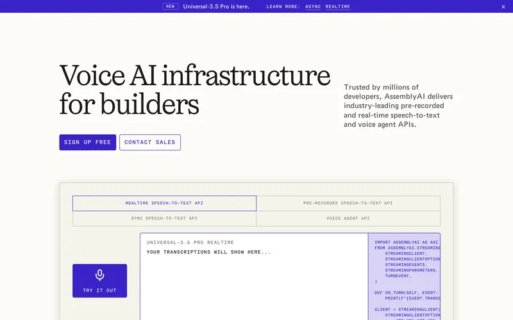Click the Sign Up Free button
The height and width of the screenshot is (320, 513).
coord(88,142)
